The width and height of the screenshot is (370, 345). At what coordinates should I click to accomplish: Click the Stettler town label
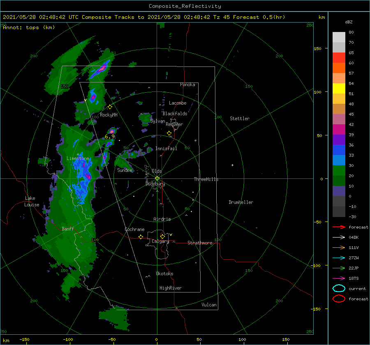240,119
